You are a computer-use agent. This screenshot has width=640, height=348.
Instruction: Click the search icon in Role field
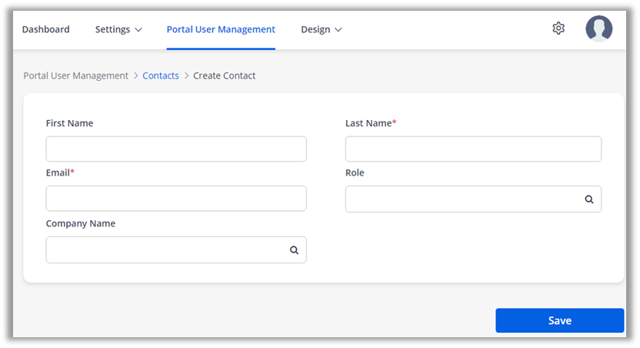[589, 199]
